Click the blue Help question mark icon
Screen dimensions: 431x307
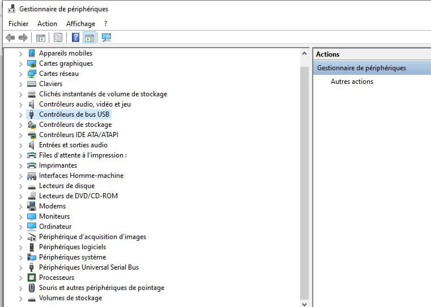click(x=75, y=38)
